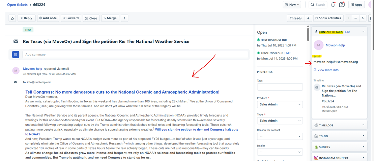Click the more options kebab button in toolbar

tap(124, 18)
